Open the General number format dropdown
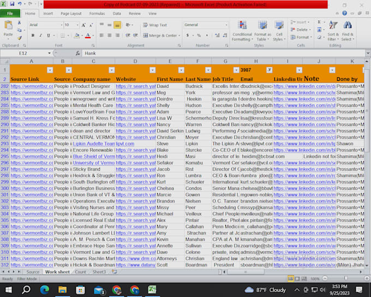The image size is (371, 297). point(226,25)
